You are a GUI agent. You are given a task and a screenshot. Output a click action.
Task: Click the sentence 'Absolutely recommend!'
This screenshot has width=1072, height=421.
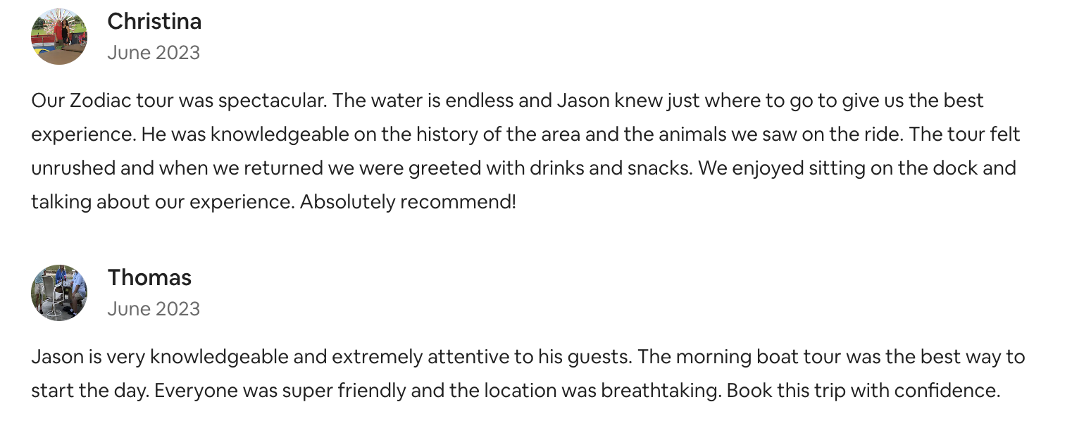[x=409, y=203]
